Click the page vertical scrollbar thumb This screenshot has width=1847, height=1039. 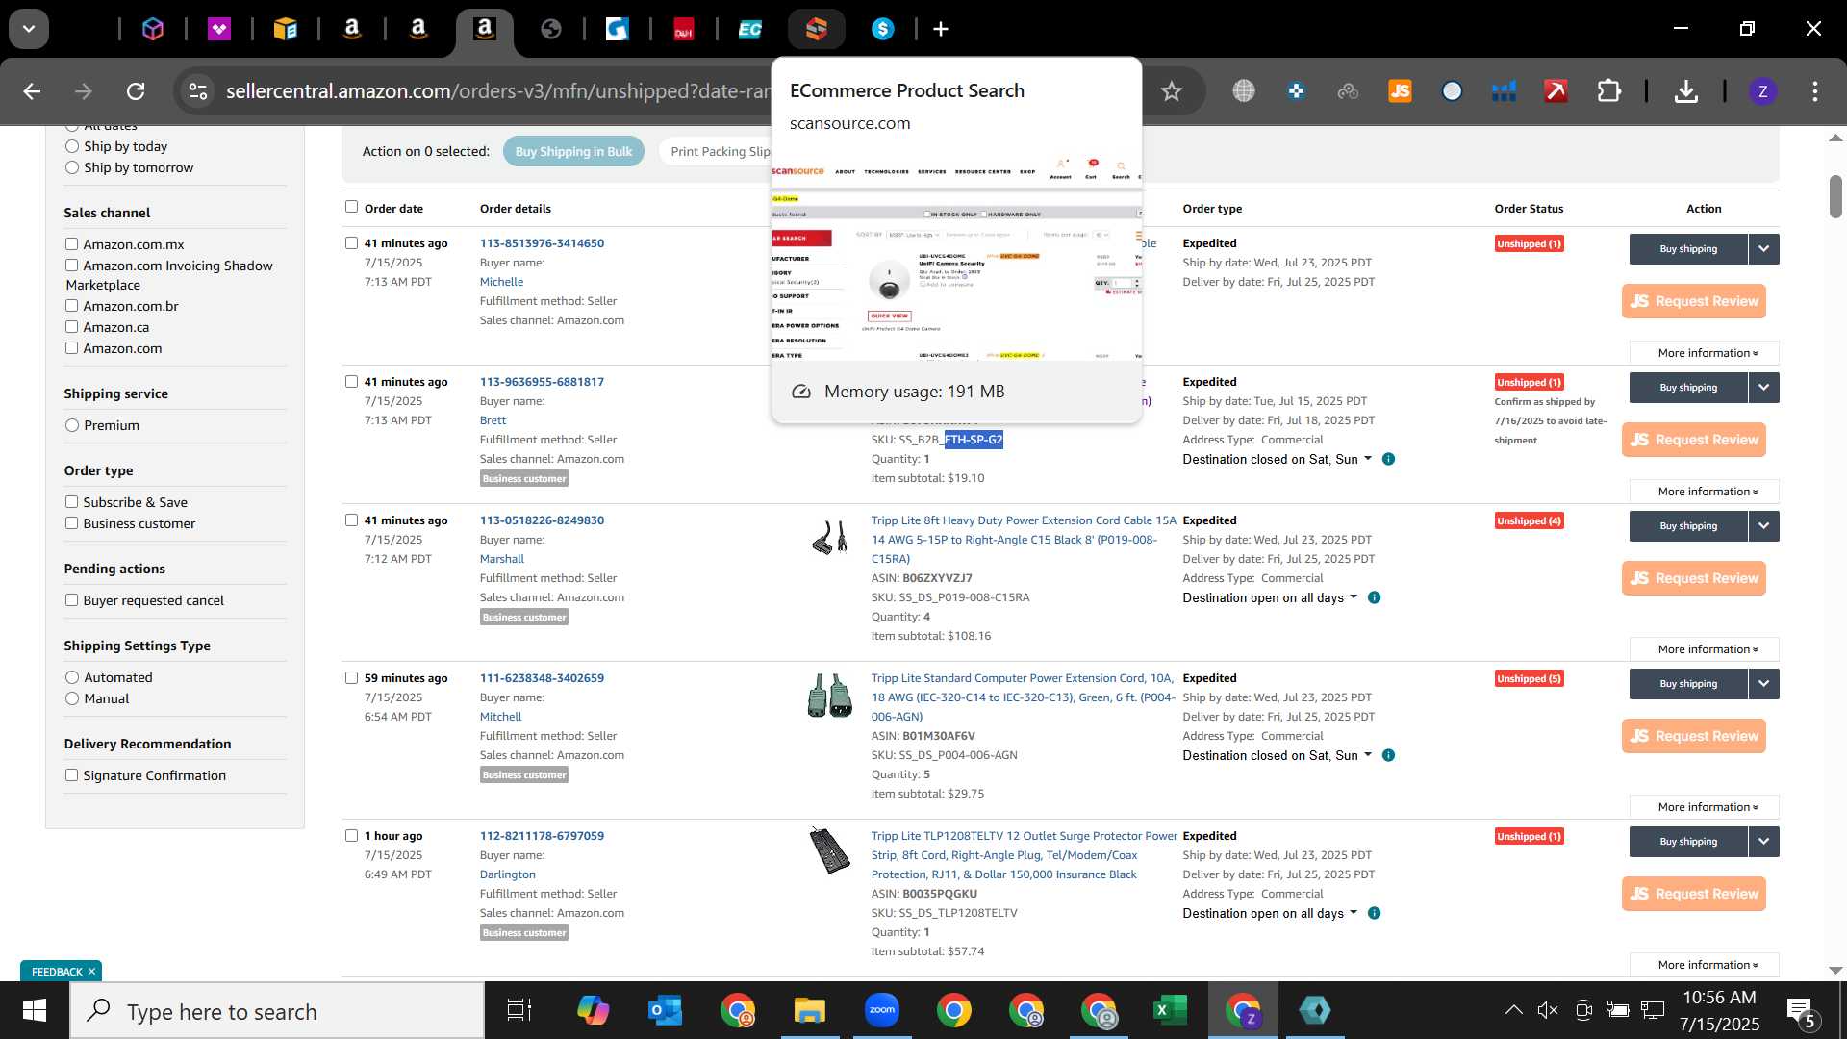[1835, 196]
